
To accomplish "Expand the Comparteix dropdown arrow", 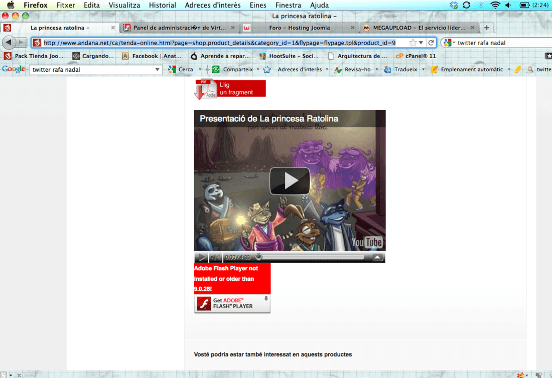I will tap(258, 70).
